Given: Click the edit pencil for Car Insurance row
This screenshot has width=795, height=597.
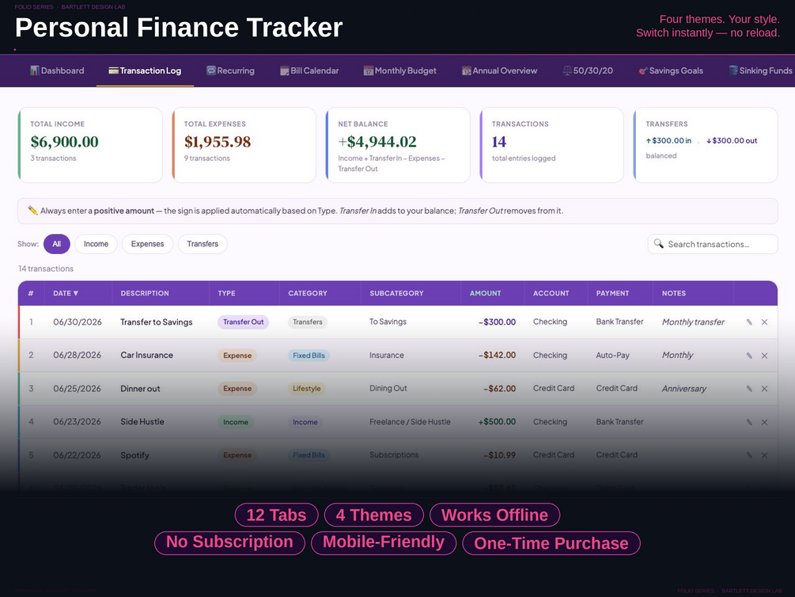Looking at the screenshot, I should pos(749,356).
